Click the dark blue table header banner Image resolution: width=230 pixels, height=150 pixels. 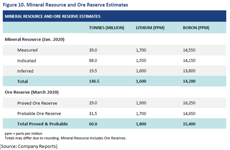point(114,16)
